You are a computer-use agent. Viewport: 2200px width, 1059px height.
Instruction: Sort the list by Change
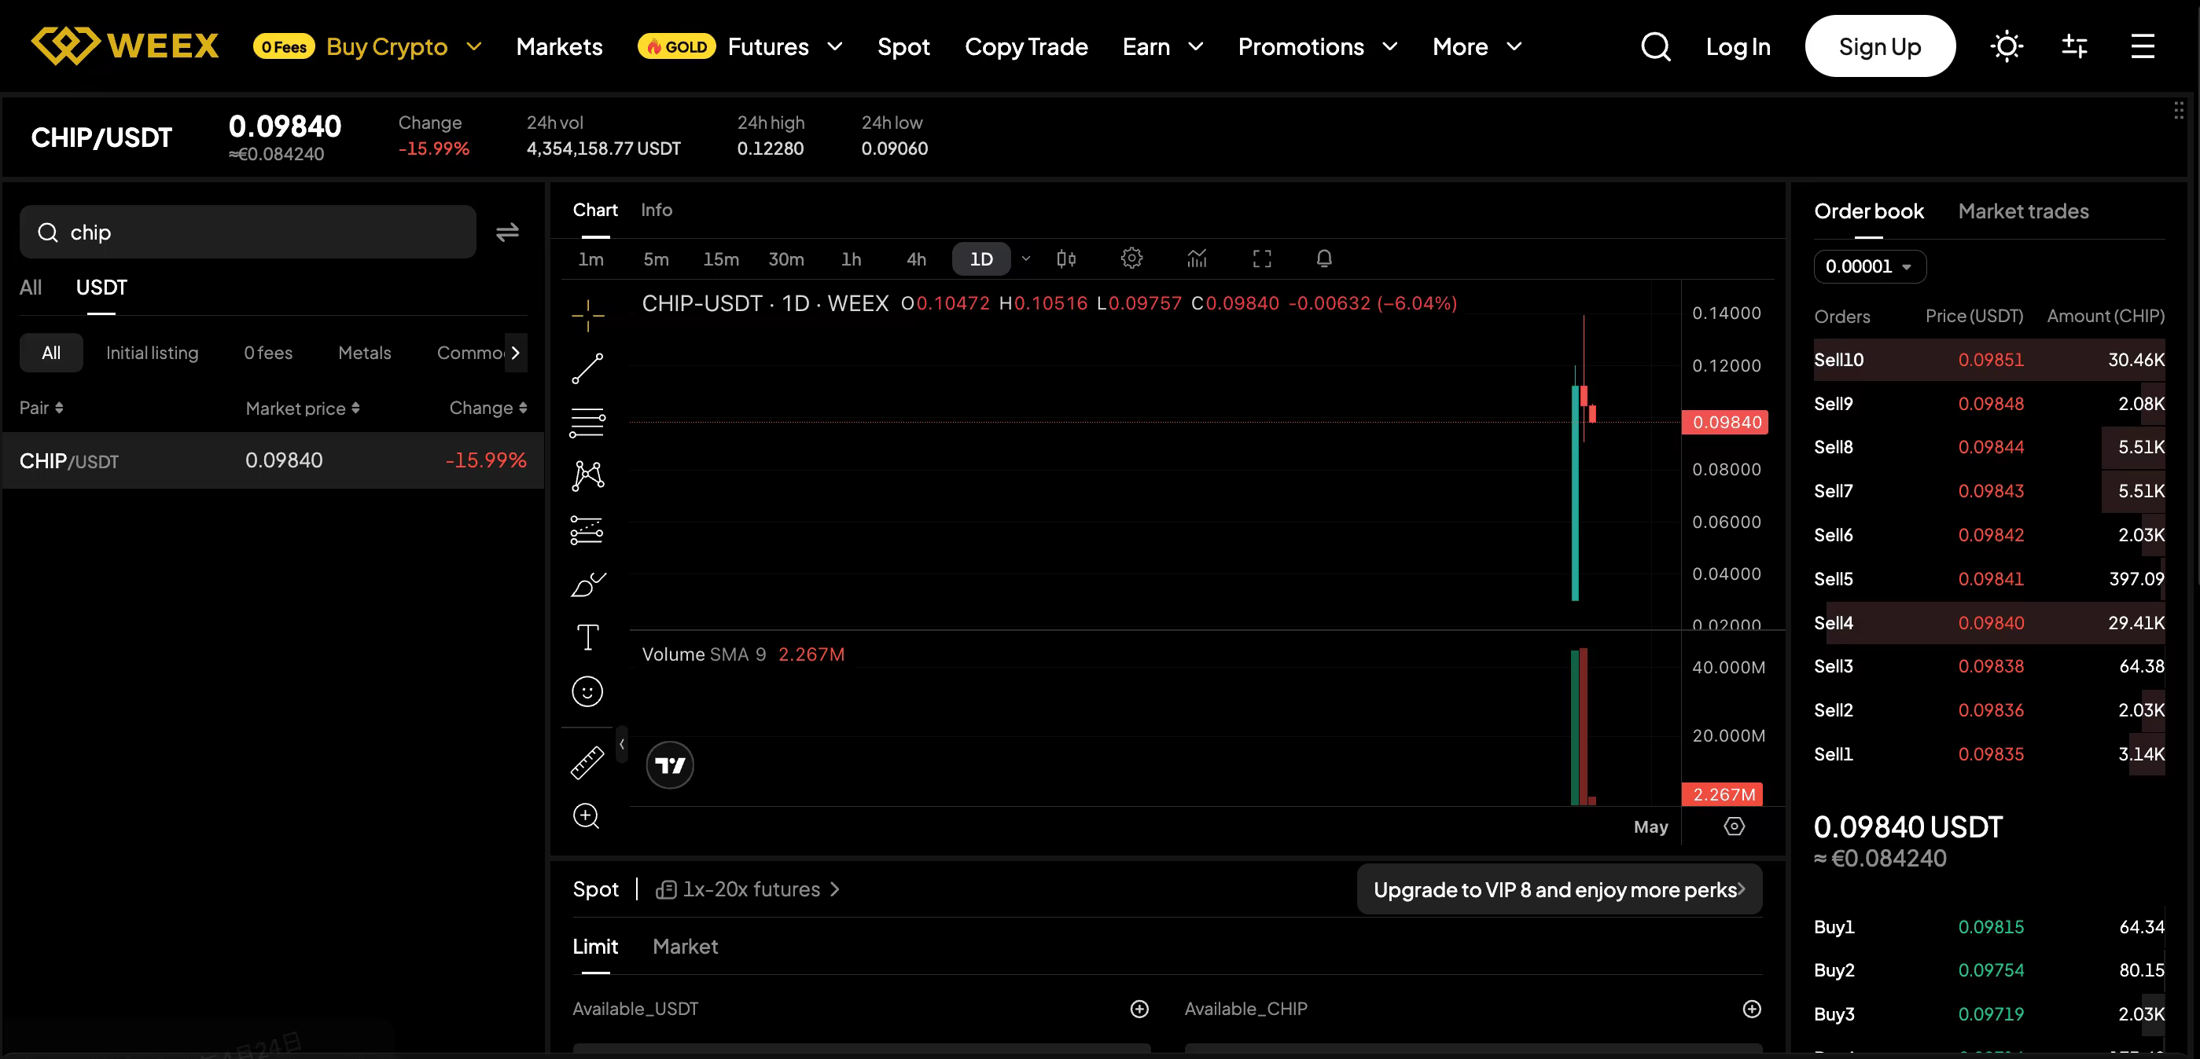click(x=487, y=408)
